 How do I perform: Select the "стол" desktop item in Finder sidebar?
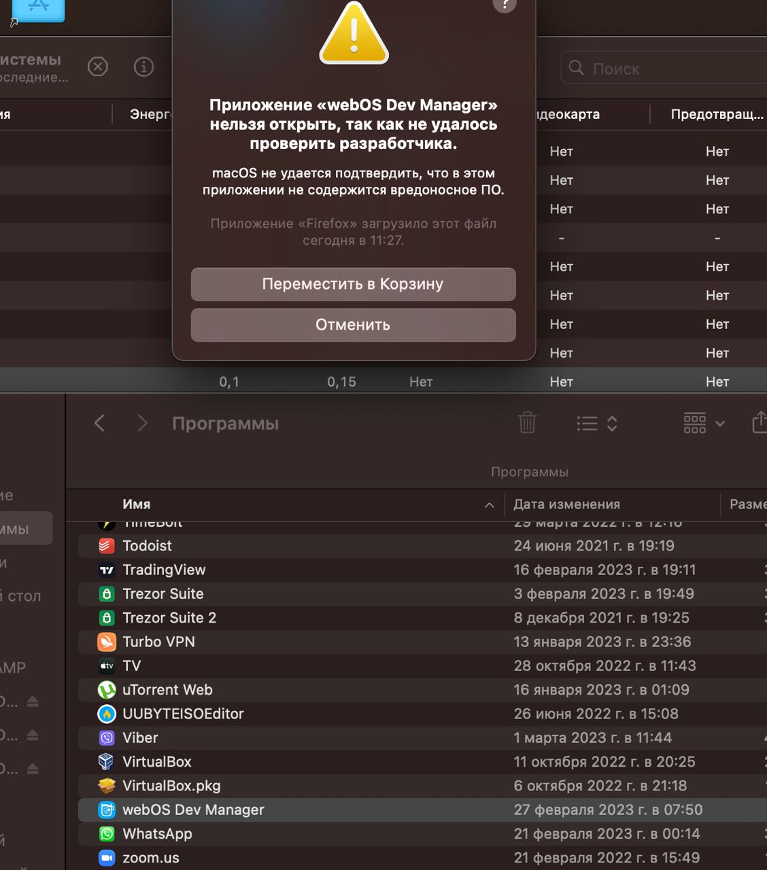coord(24,596)
